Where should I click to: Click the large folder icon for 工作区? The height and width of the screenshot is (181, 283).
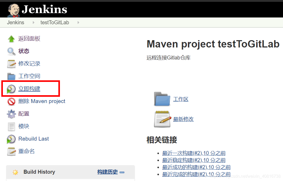tap(162, 99)
